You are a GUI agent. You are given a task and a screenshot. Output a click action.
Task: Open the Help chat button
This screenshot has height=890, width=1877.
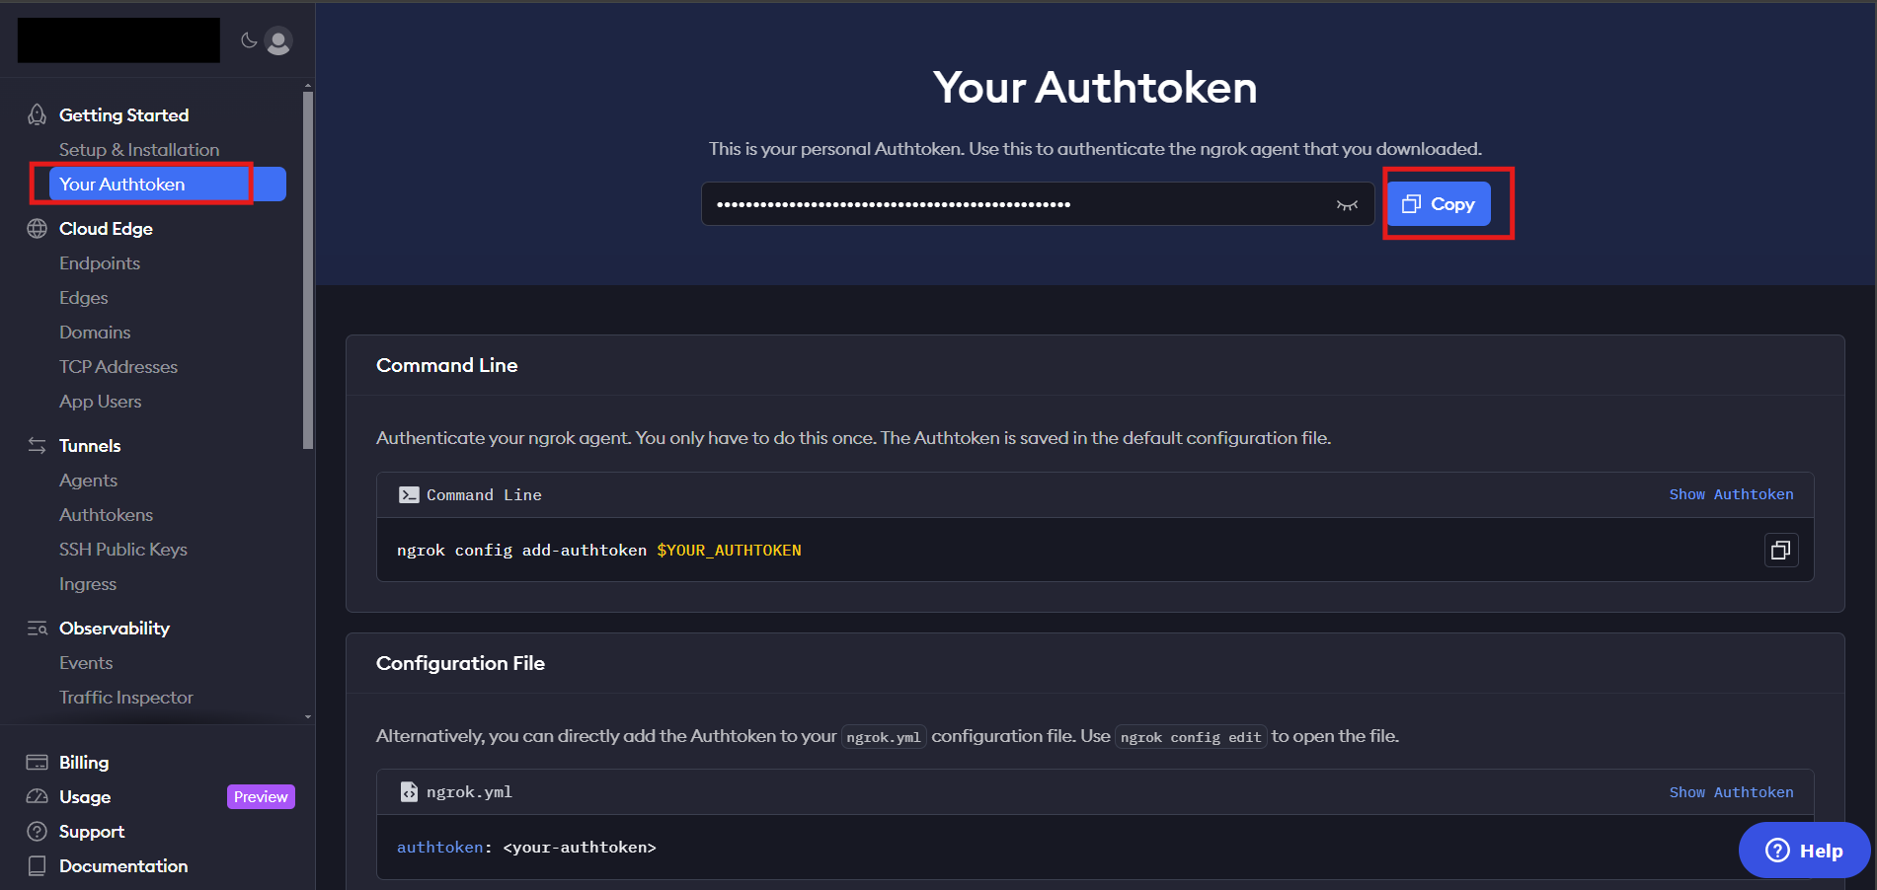(x=1804, y=850)
